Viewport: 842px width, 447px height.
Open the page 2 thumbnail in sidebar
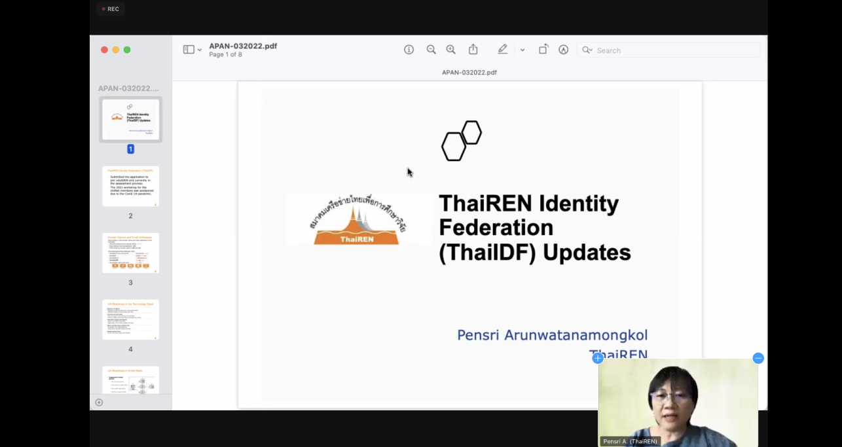130,187
